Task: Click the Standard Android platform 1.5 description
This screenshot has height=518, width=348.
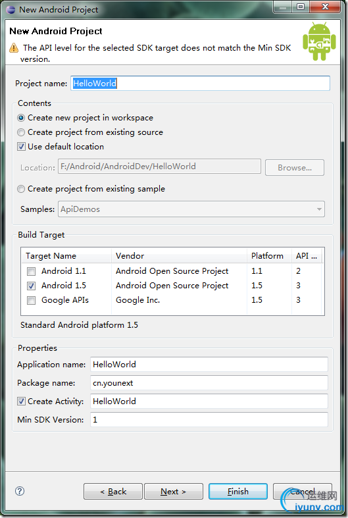Action: point(79,325)
